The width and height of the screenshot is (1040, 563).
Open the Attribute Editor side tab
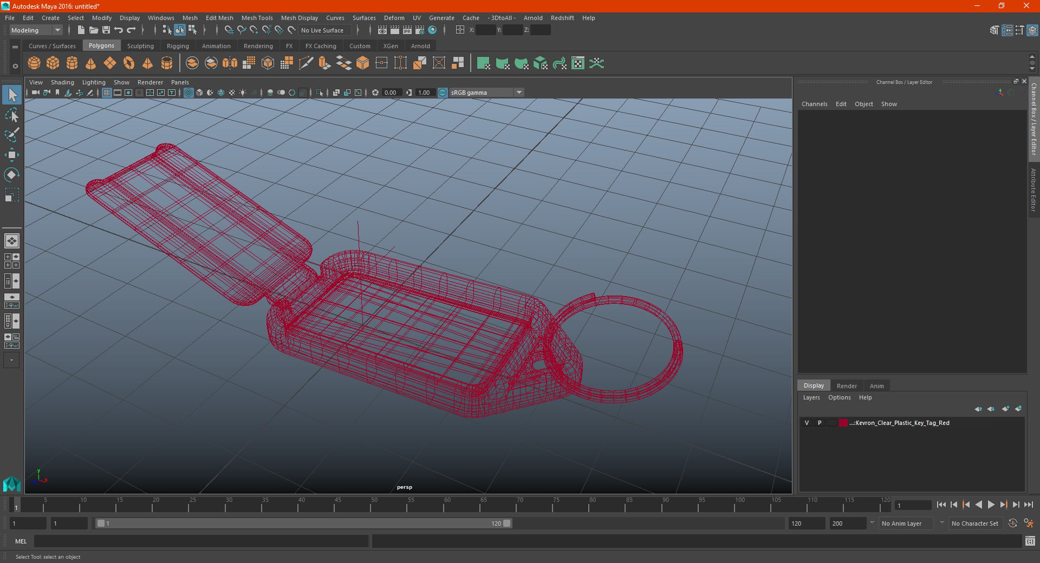(x=1033, y=189)
